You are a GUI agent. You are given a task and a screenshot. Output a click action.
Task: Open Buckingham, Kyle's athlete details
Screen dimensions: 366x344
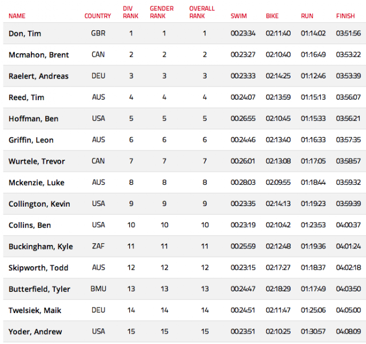pos(41,247)
